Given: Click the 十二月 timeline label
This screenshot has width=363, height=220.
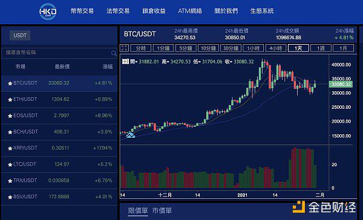Looking at the screenshot, I should pos(165,195).
